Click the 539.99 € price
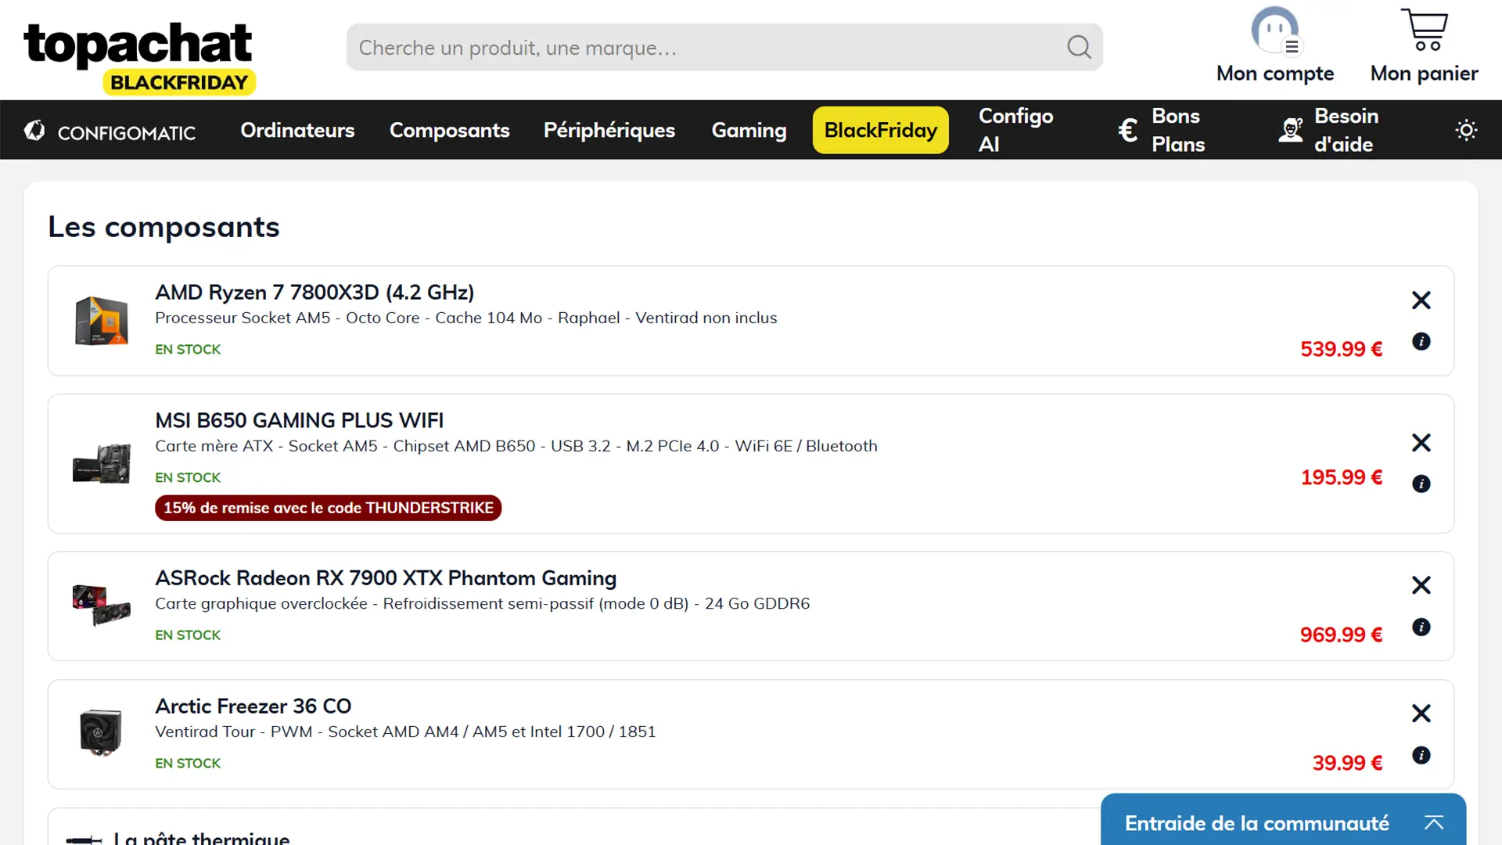Viewport: 1502px width, 845px height. point(1342,350)
